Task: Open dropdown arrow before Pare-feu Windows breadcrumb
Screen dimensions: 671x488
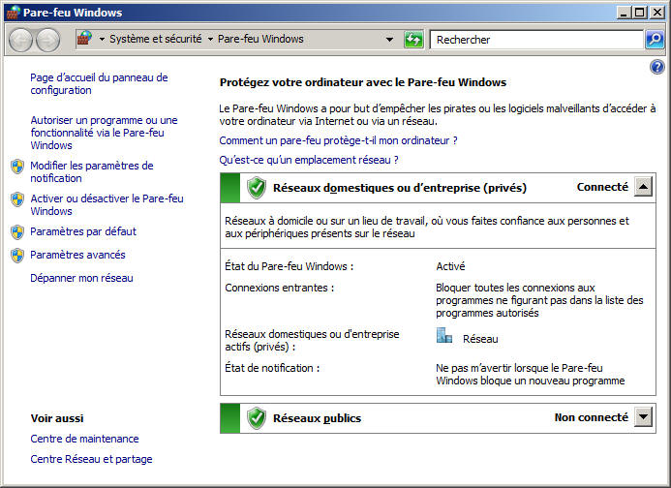Action: tap(210, 40)
